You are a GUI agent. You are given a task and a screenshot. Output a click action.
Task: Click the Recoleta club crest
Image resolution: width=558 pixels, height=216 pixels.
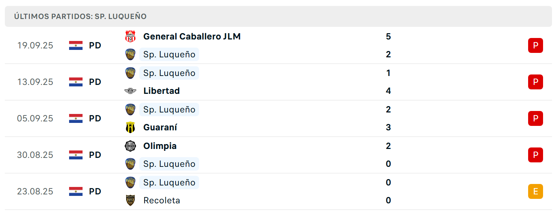(x=130, y=200)
